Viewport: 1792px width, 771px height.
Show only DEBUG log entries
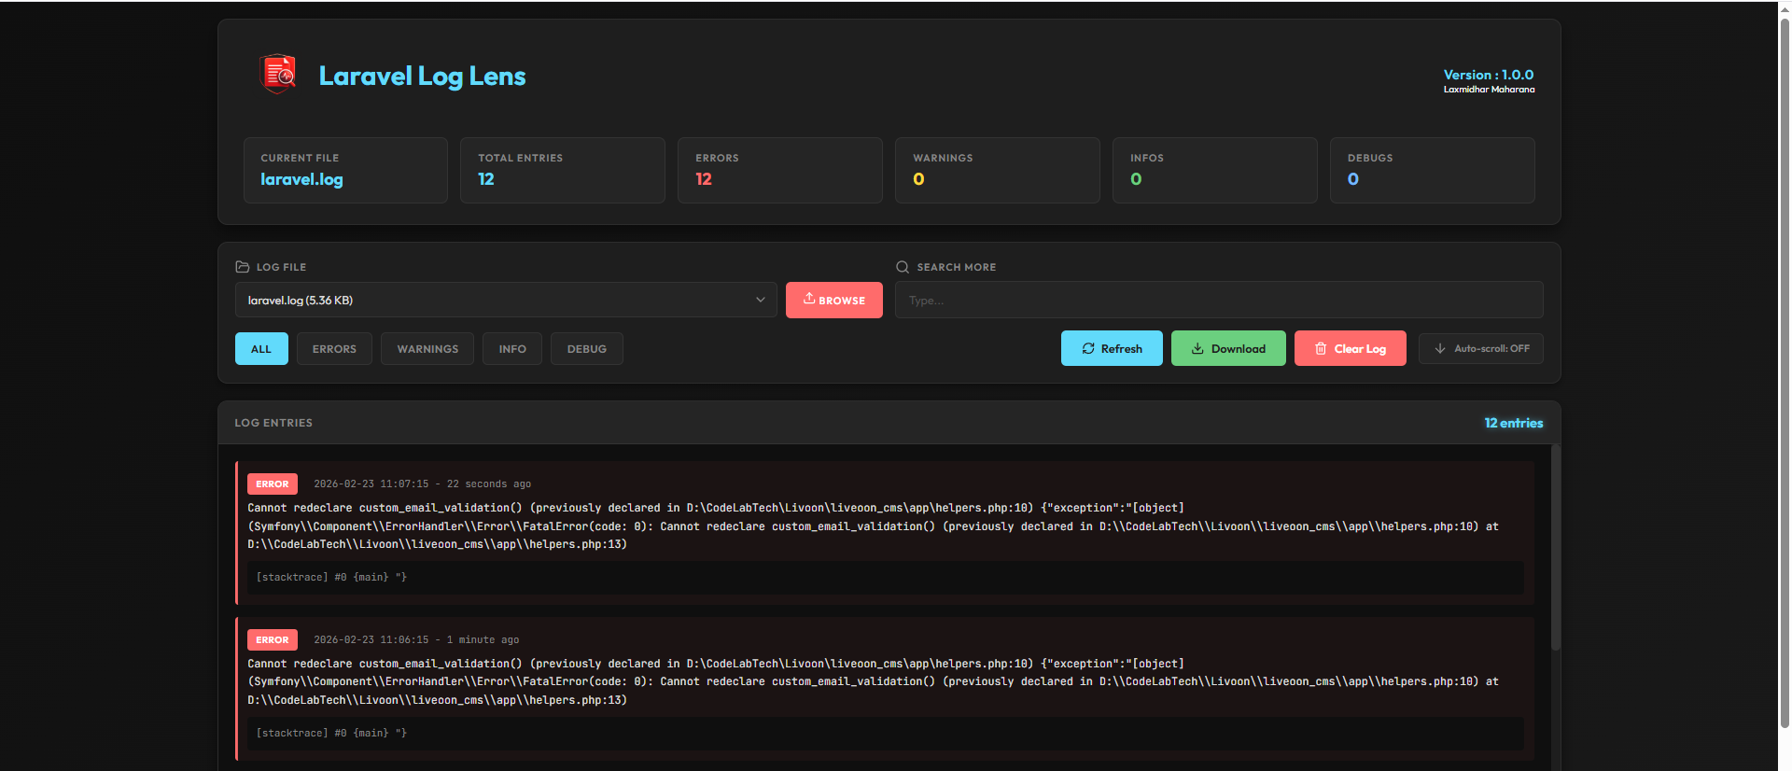(586, 349)
